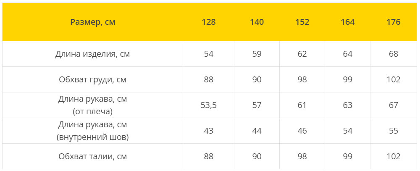
Task: Click the 'Длина рукава (от плеча)' row label
Action: click(x=93, y=105)
